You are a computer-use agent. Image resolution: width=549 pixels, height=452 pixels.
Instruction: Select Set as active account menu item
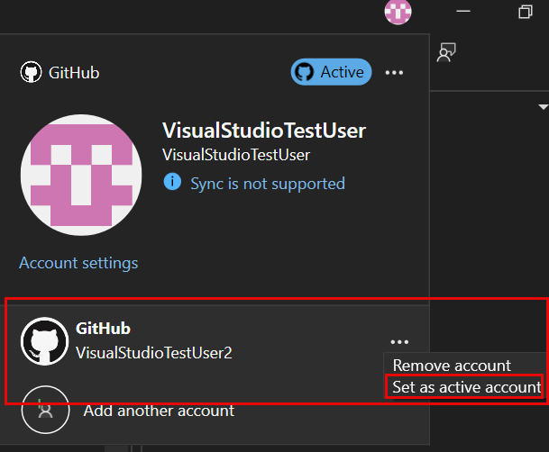(x=466, y=387)
